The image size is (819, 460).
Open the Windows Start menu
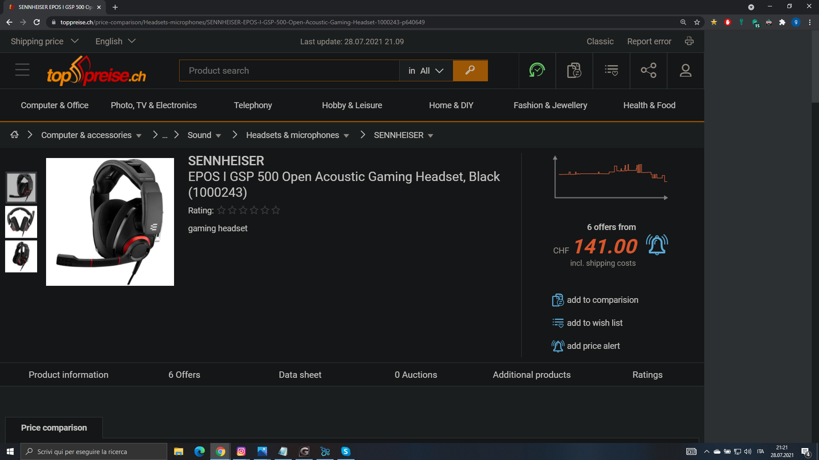(10, 451)
